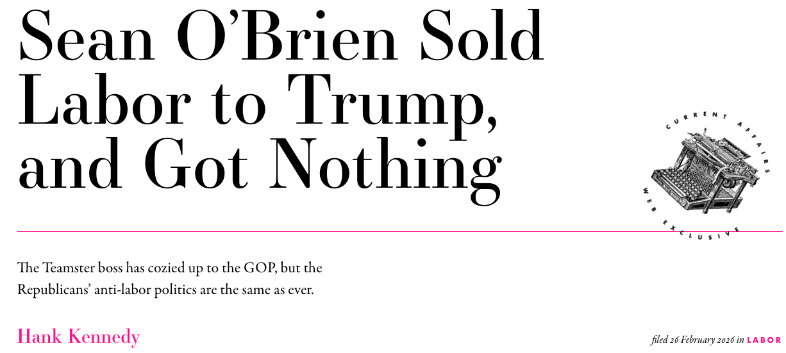
Task: Click the horizontal divider line below the headline
Action: tap(321, 231)
